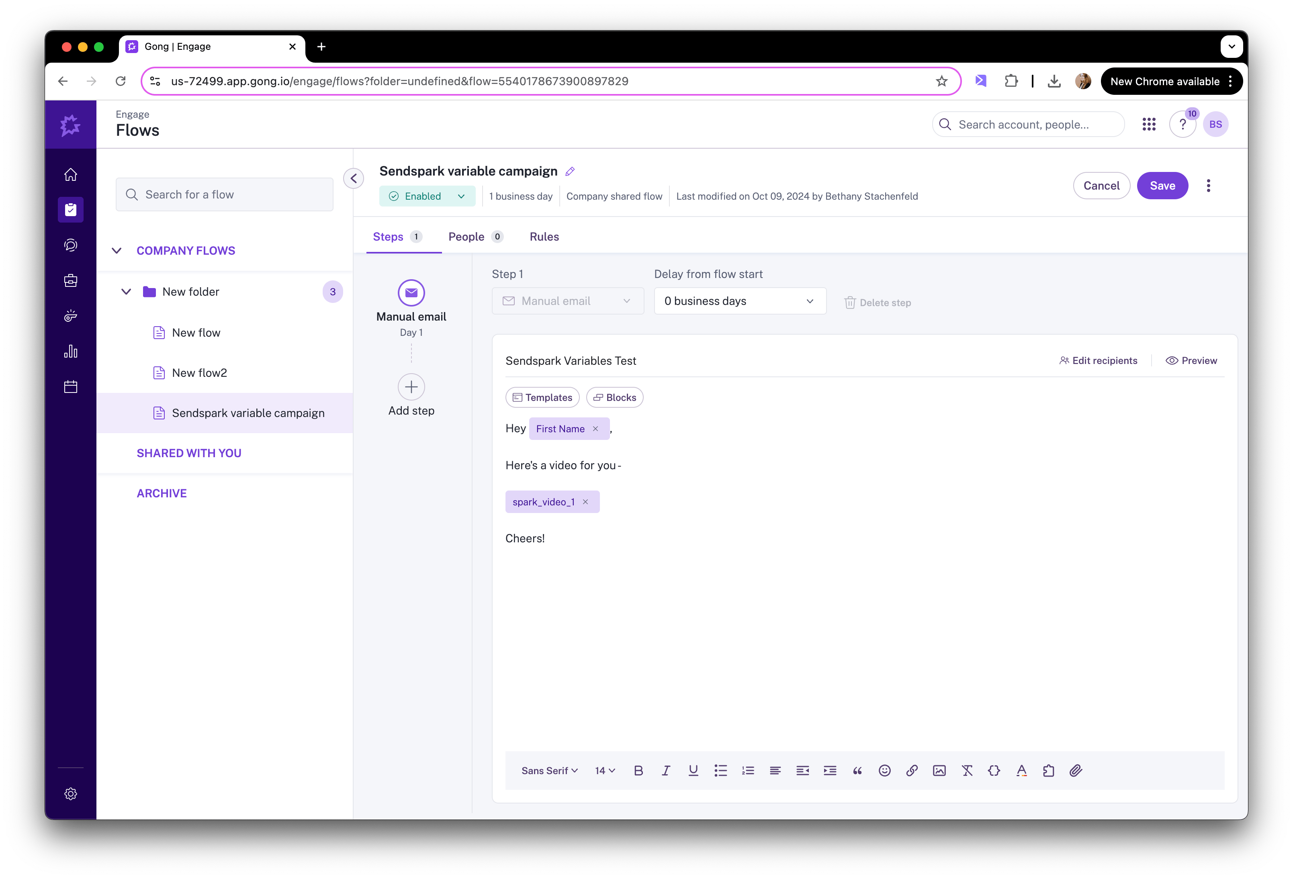Viewport: 1293px width, 879px height.
Task: Click the increase indent icon
Action: tap(830, 771)
